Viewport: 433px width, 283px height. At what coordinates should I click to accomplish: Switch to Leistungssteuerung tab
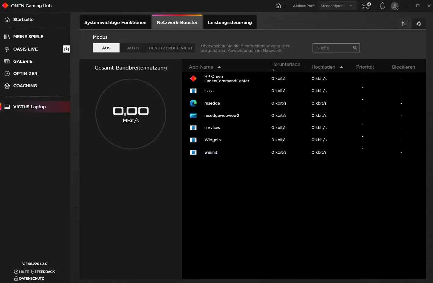pyautogui.click(x=230, y=22)
